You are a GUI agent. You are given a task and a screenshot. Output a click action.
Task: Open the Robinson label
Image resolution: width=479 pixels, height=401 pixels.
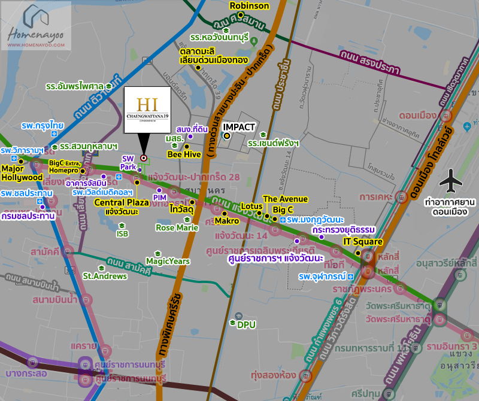[x=248, y=6]
